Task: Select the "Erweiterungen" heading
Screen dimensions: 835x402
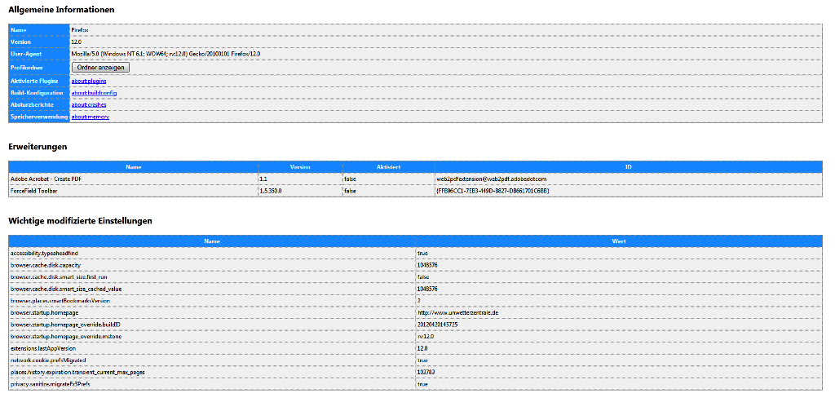Action: tap(38, 147)
